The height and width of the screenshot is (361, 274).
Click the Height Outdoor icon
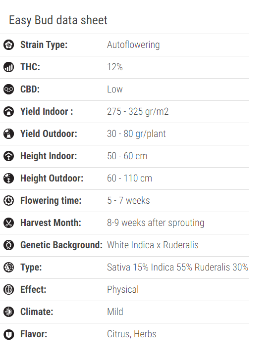point(9,179)
